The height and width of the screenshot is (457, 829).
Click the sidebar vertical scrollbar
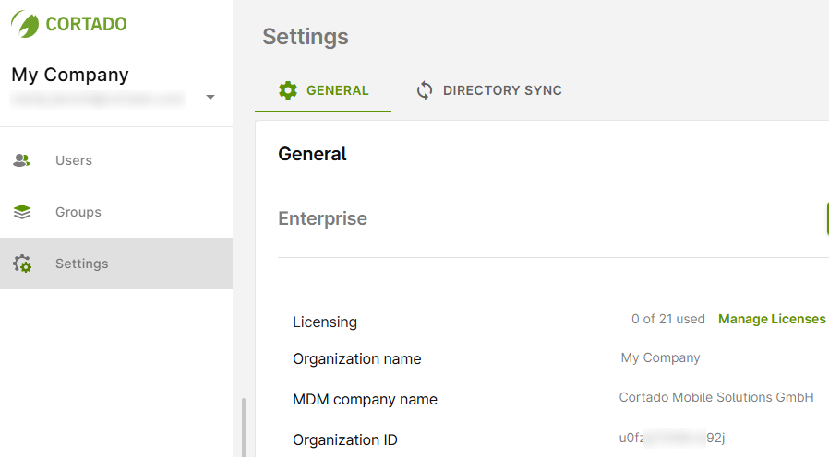coord(244,424)
